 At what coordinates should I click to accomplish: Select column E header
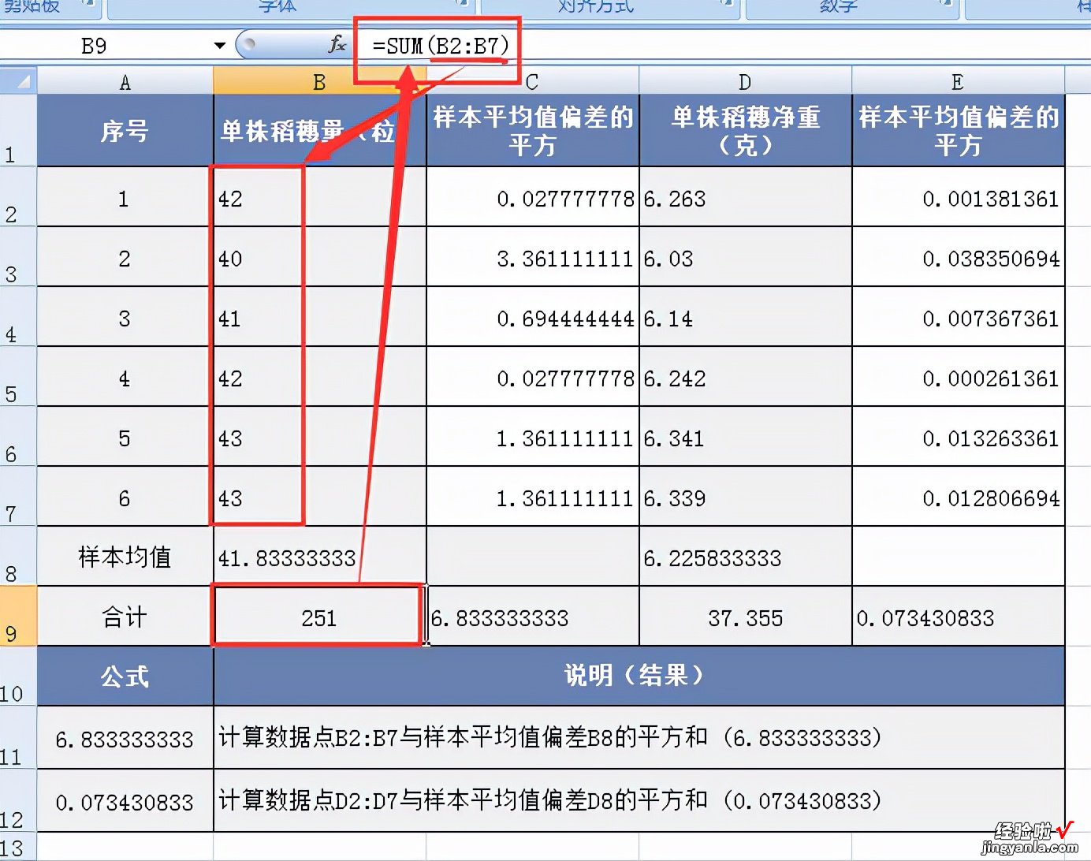(958, 81)
